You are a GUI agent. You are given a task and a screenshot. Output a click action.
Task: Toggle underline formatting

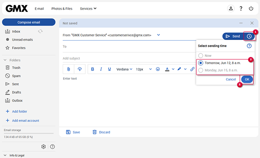point(109,69)
